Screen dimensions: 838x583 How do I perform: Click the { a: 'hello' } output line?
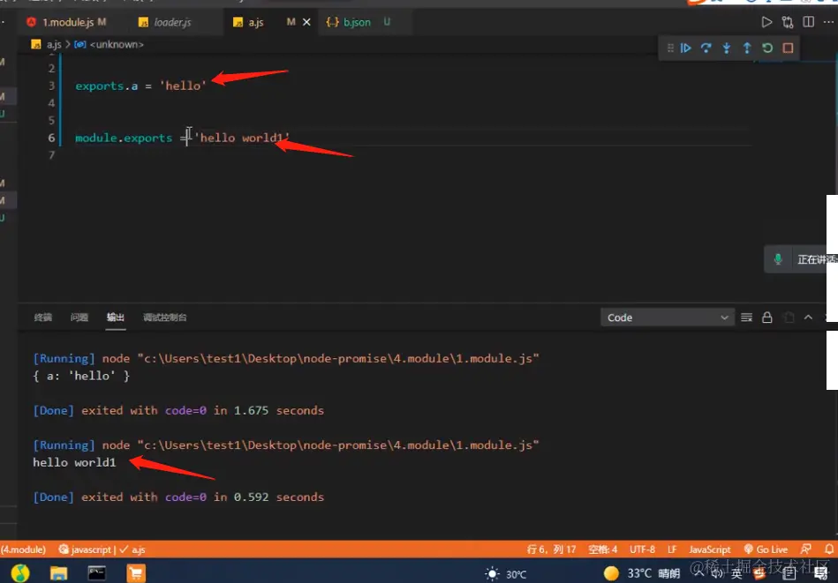81,376
